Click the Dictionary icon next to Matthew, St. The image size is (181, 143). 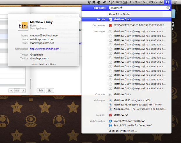110,115
